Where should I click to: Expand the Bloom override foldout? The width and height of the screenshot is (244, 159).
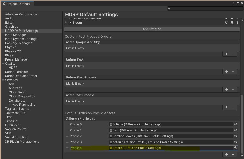(66, 22)
